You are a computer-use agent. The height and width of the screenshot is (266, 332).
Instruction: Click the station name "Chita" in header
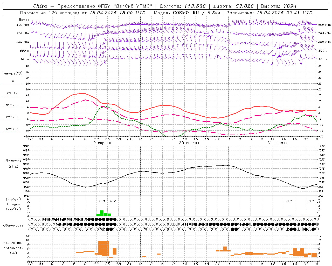[40, 6]
